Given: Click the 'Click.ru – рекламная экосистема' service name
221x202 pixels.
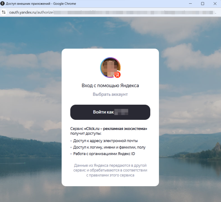Looking at the screenshot, I should [116, 129].
